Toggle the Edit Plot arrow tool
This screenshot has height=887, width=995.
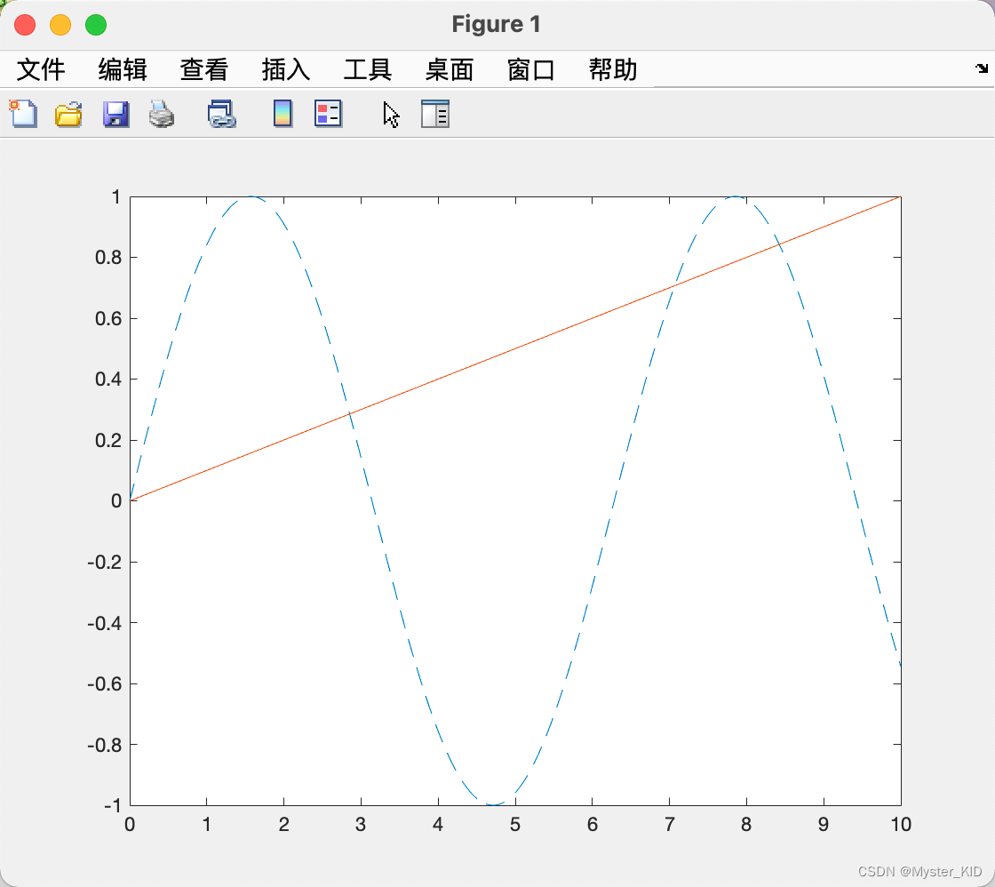[x=391, y=115]
